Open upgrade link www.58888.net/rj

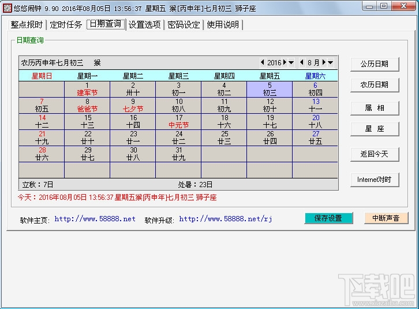[x=226, y=219]
